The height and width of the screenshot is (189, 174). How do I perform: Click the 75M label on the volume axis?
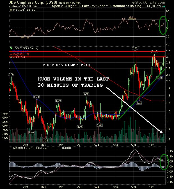pos(5,130)
